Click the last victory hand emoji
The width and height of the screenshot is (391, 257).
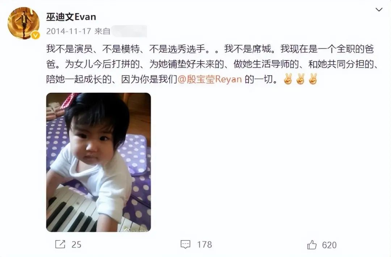click(x=312, y=79)
